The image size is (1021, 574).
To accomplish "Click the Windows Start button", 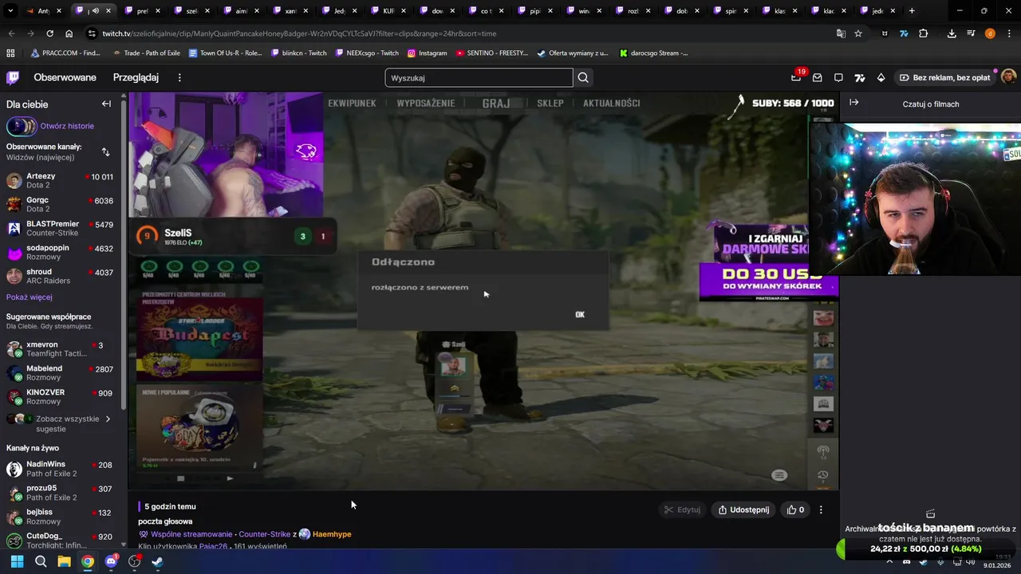I will pos(17,561).
